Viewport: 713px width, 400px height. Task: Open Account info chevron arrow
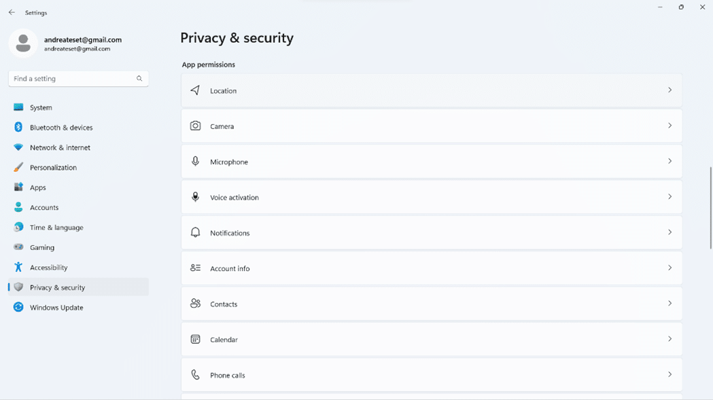(669, 268)
